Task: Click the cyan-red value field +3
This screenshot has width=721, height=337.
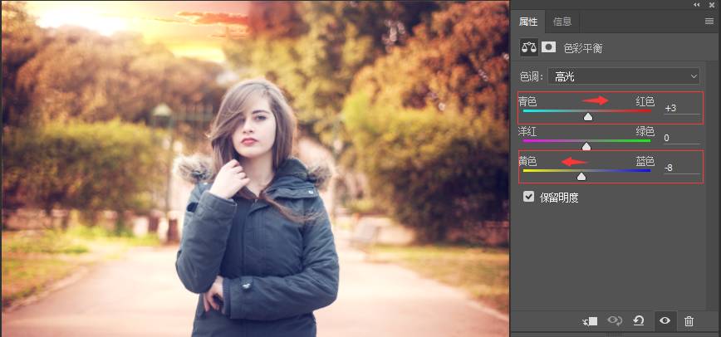Action: pyautogui.click(x=682, y=109)
